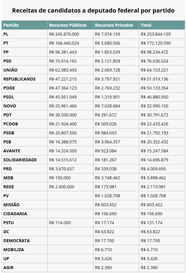Select the SOLIDARIEDADE party cell

(x=25, y=160)
